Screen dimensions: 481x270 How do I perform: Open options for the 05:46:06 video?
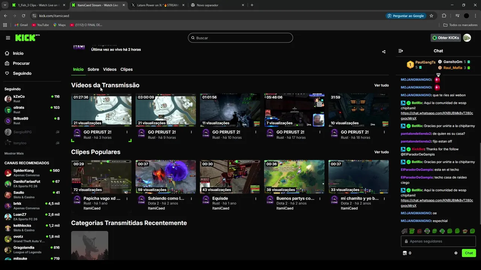(x=320, y=132)
